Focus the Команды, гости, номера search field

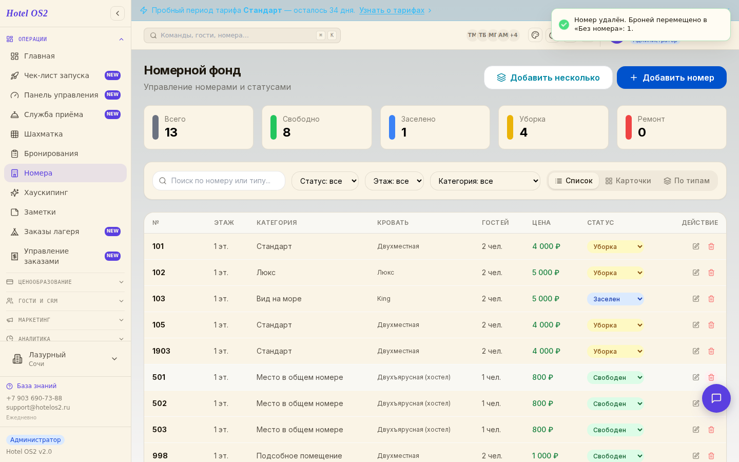click(242, 35)
